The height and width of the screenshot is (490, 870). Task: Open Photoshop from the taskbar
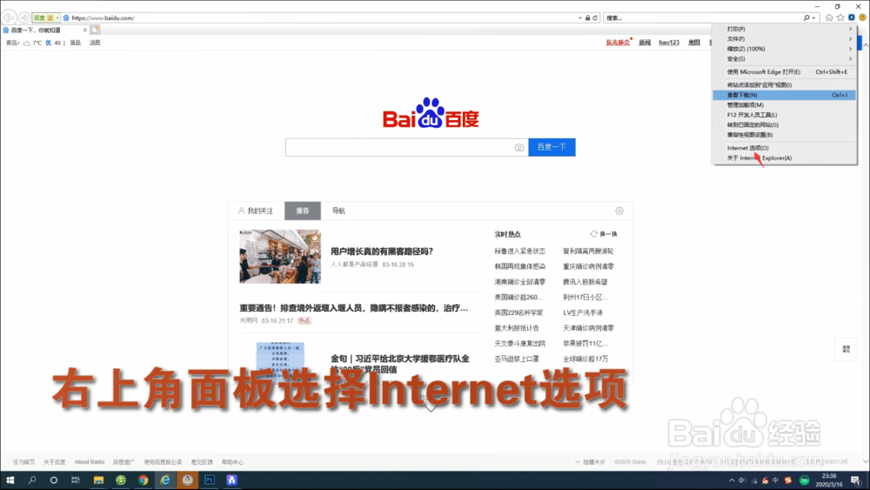click(210, 480)
